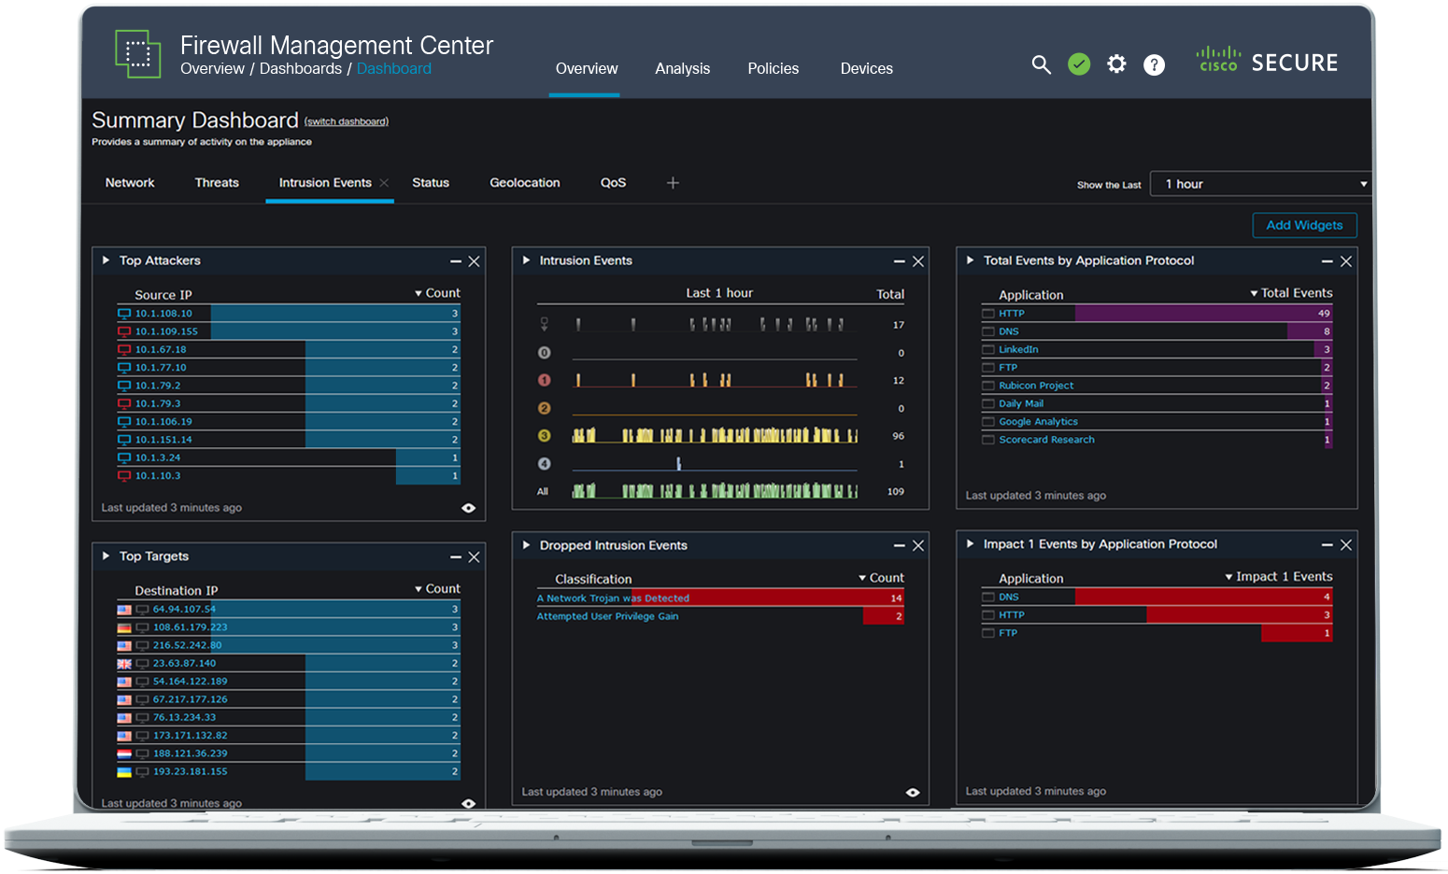Click the green system health status icon

tap(1079, 64)
